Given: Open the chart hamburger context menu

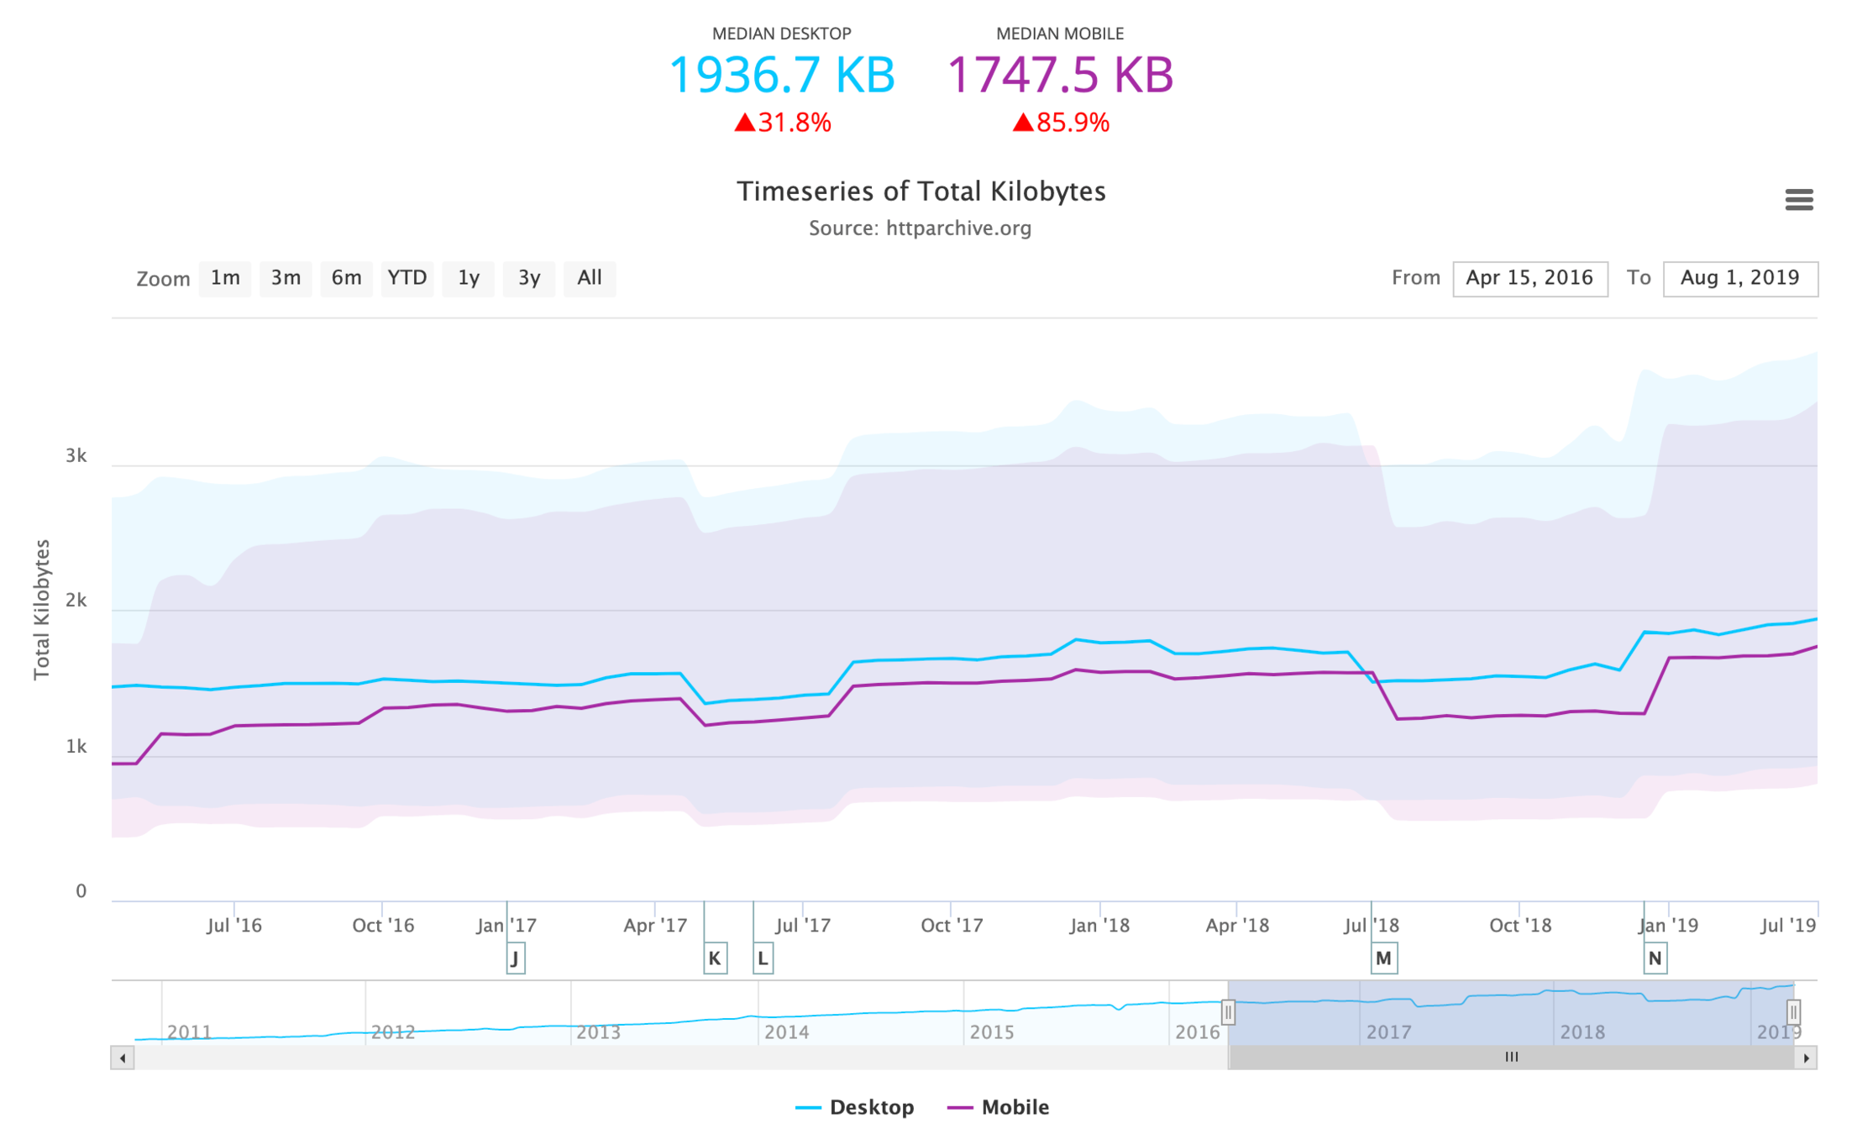Looking at the screenshot, I should (x=1798, y=200).
